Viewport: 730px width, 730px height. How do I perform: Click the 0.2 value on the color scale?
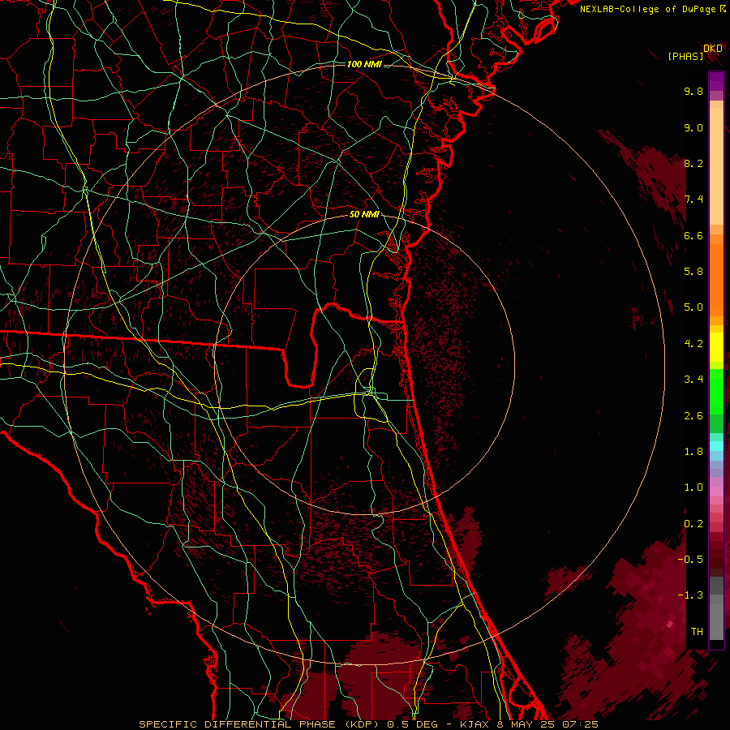693,524
